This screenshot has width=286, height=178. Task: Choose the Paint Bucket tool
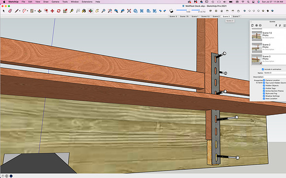pyautogui.click(x=84, y=11)
